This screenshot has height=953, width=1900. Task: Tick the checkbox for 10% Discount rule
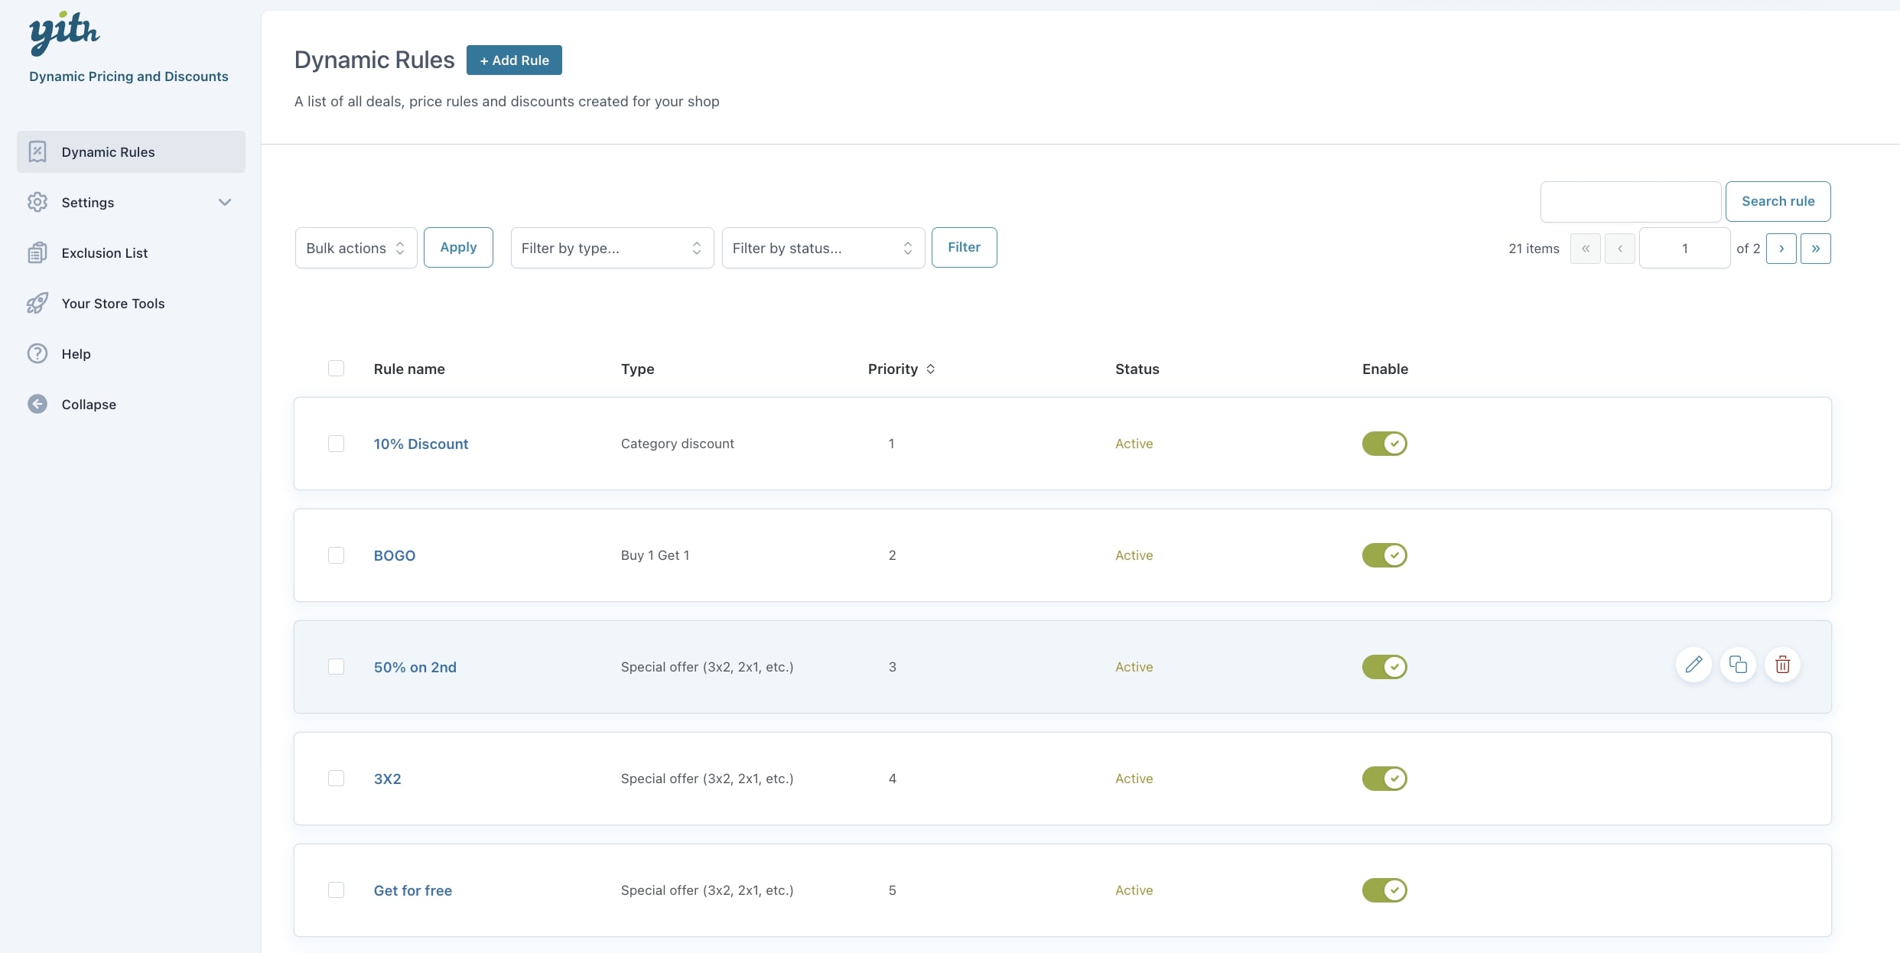pos(336,444)
